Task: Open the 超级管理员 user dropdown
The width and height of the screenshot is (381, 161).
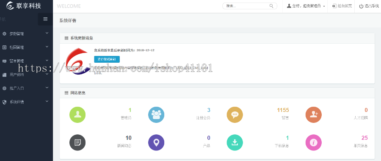Action: (306, 6)
